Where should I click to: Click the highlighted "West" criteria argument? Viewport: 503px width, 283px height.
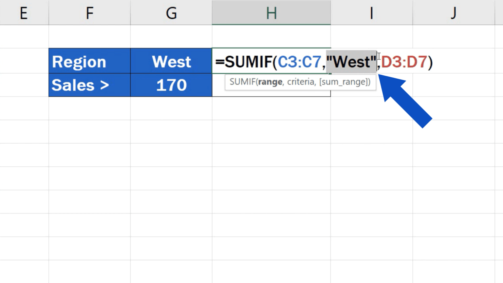351,62
